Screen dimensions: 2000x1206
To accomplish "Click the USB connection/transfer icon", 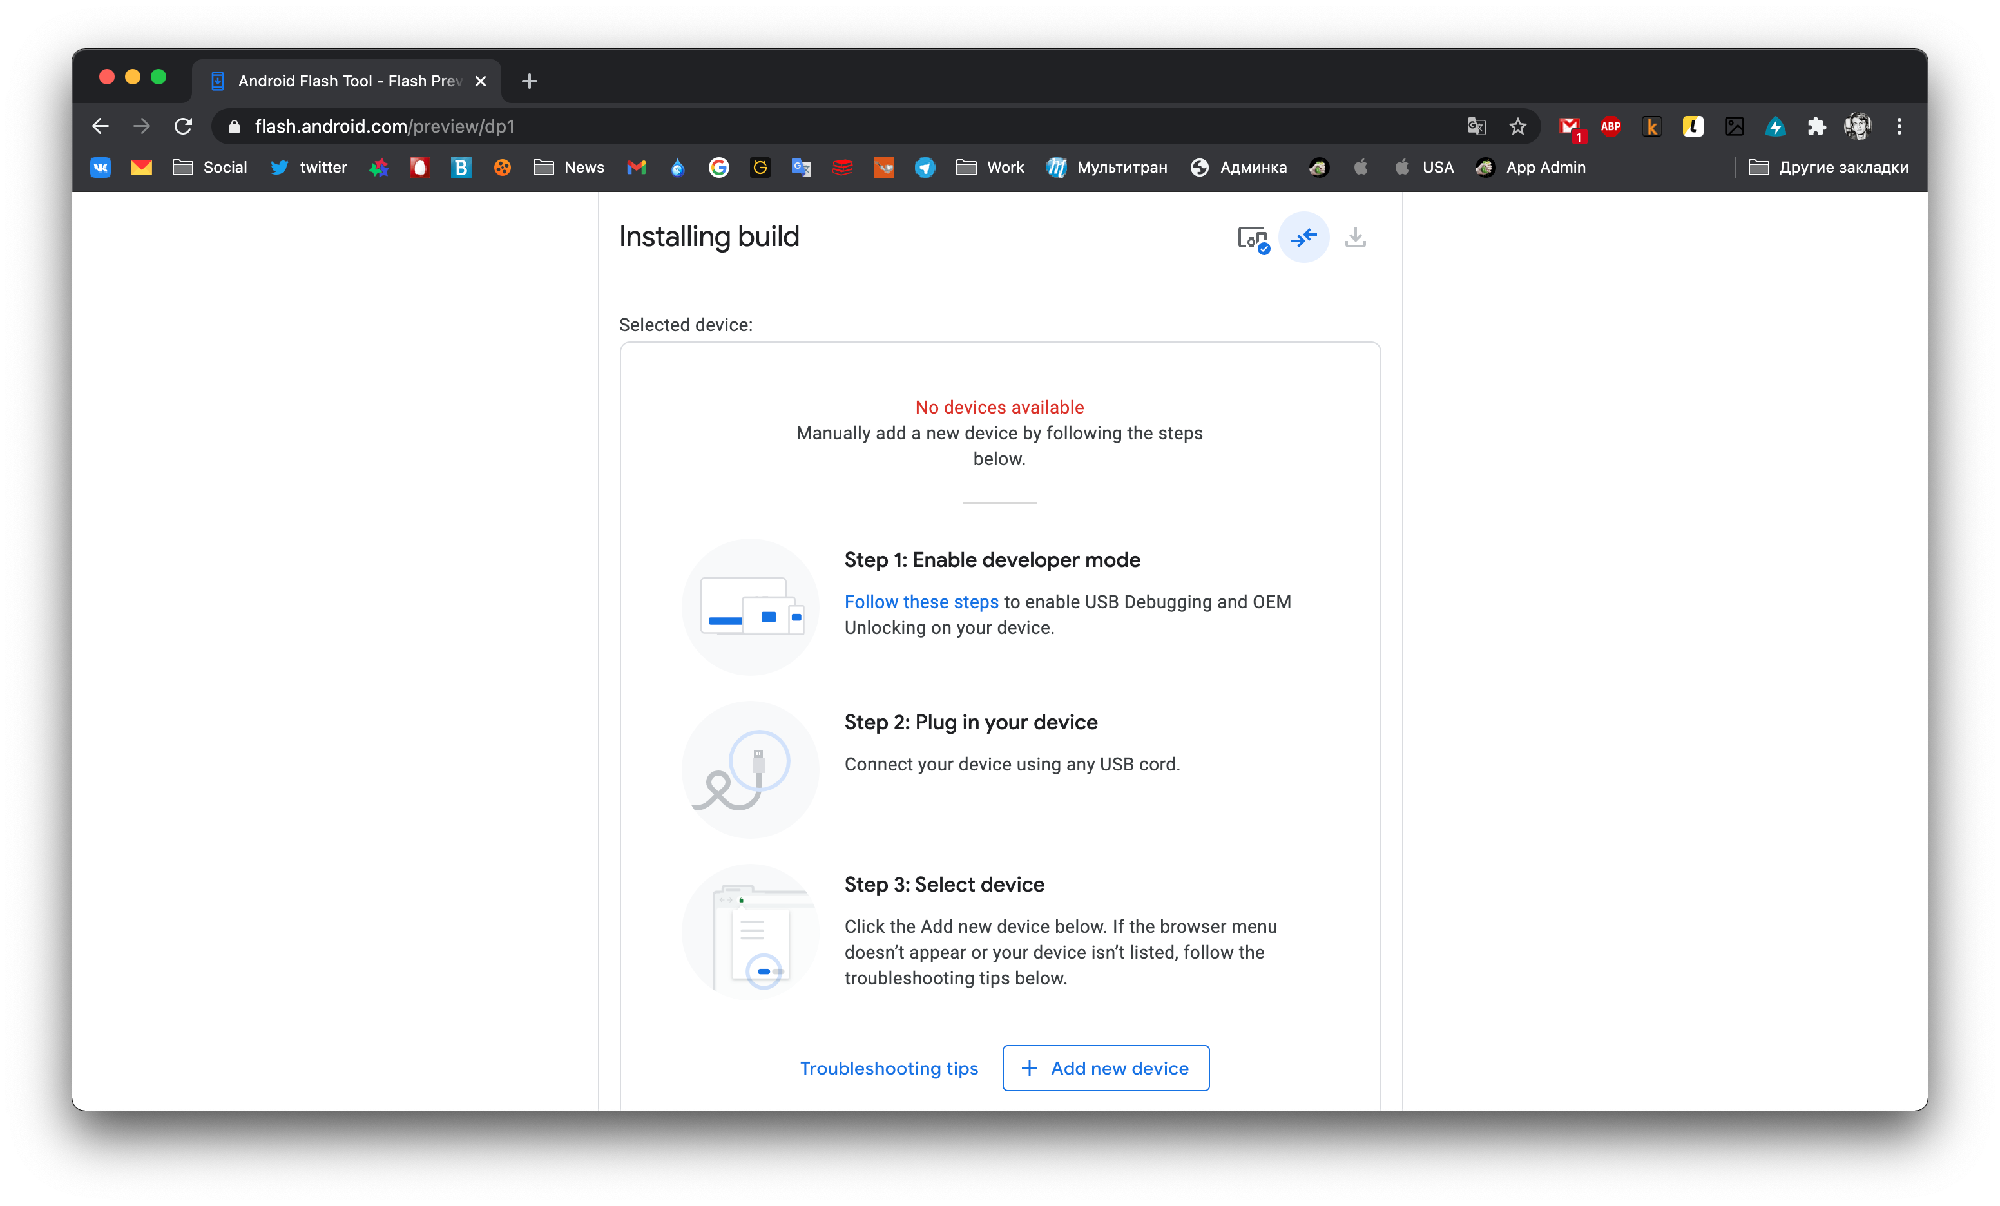I will pos(1303,237).
